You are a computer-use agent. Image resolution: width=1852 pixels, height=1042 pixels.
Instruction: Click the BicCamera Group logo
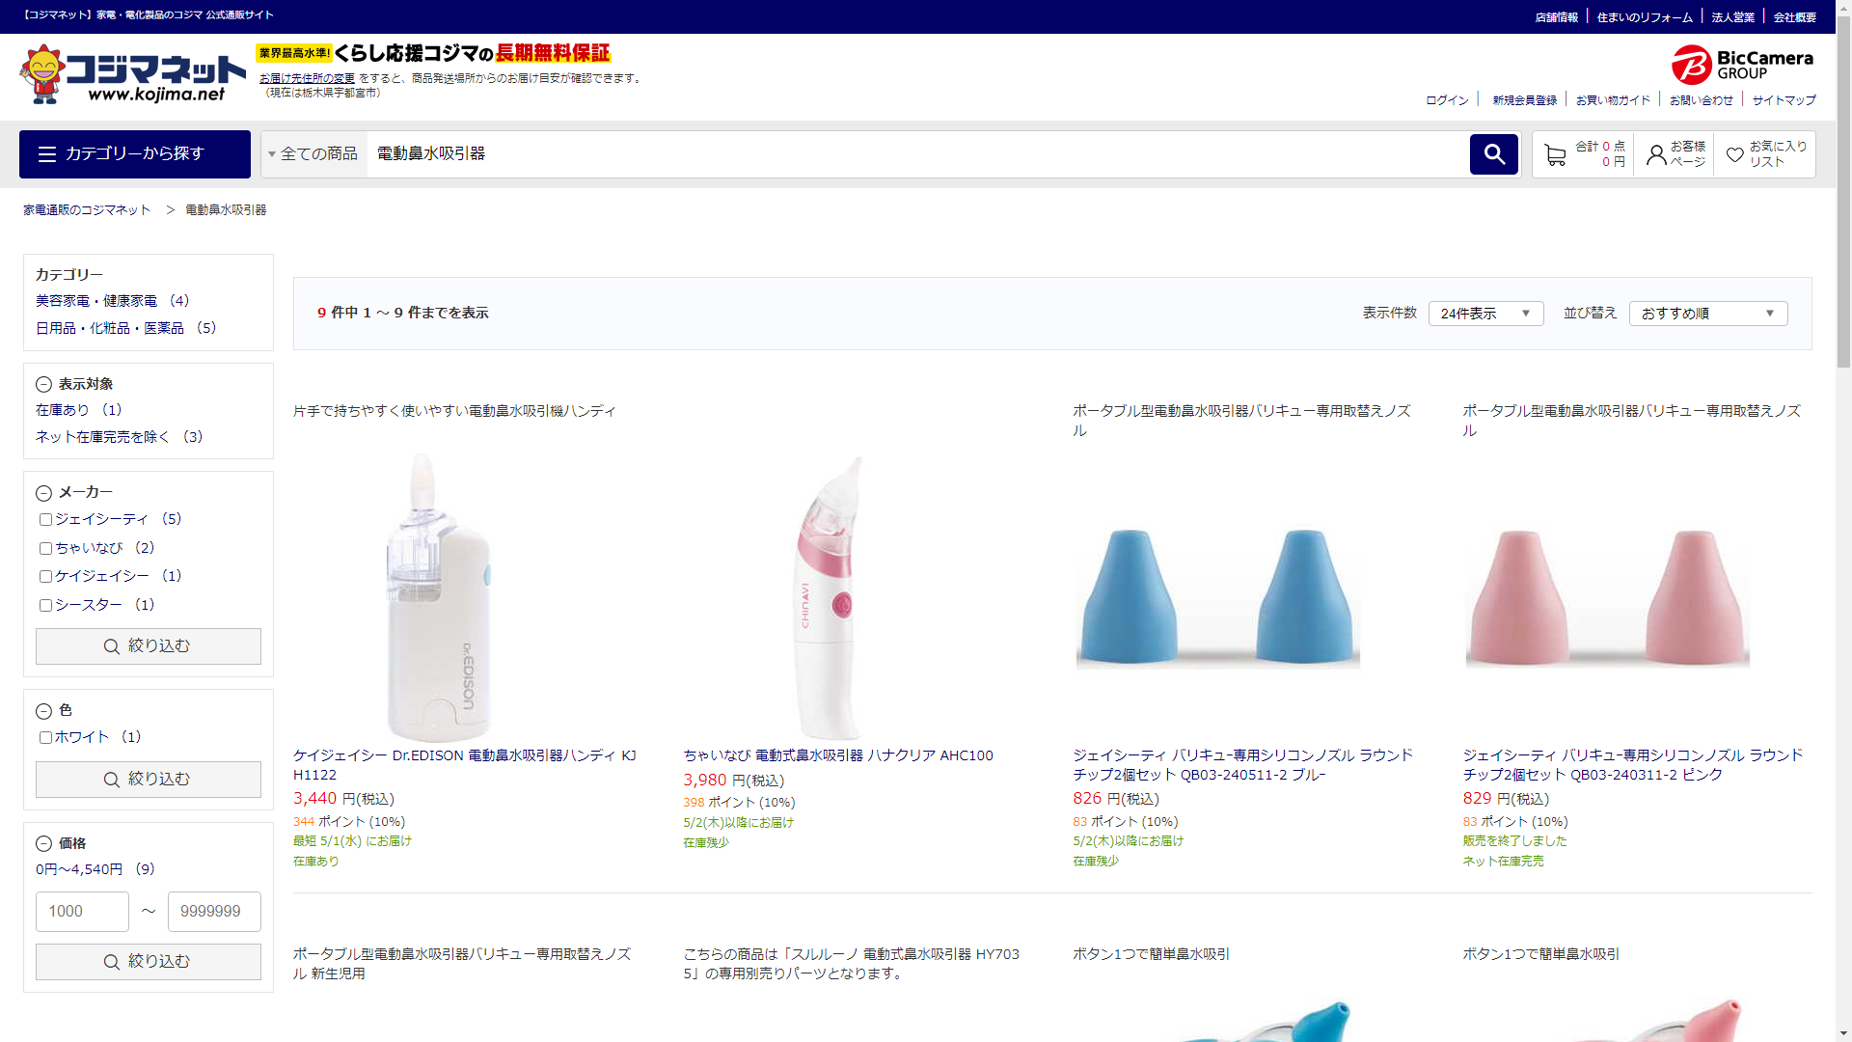point(1742,65)
